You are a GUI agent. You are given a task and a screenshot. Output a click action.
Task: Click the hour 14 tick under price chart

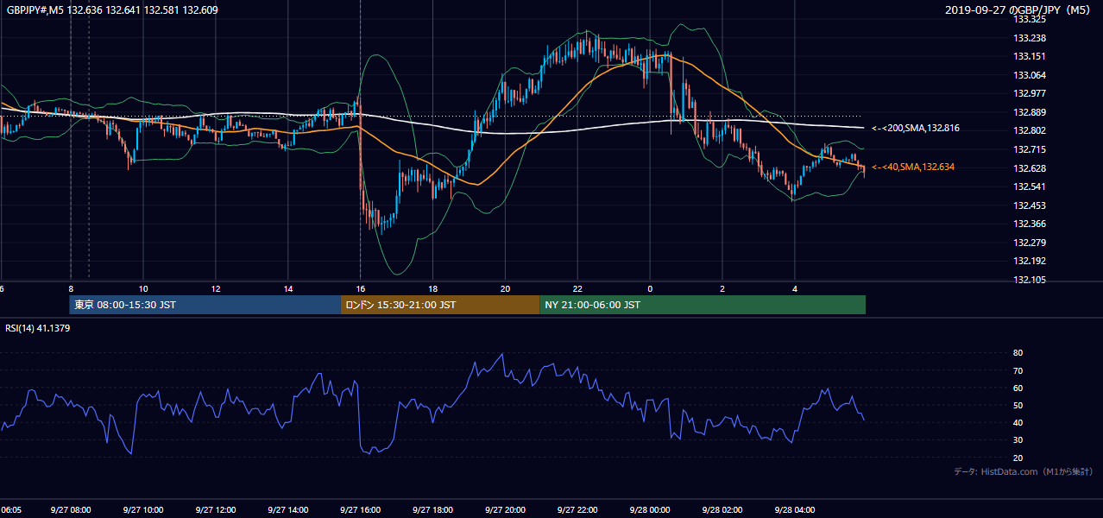[288, 289]
